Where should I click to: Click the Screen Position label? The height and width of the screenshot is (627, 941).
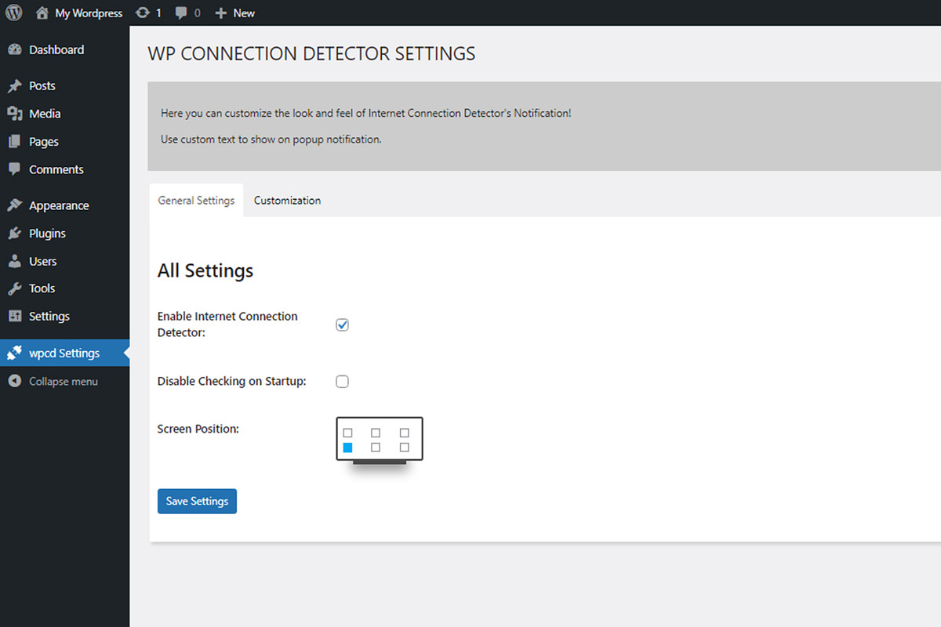tap(198, 429)
